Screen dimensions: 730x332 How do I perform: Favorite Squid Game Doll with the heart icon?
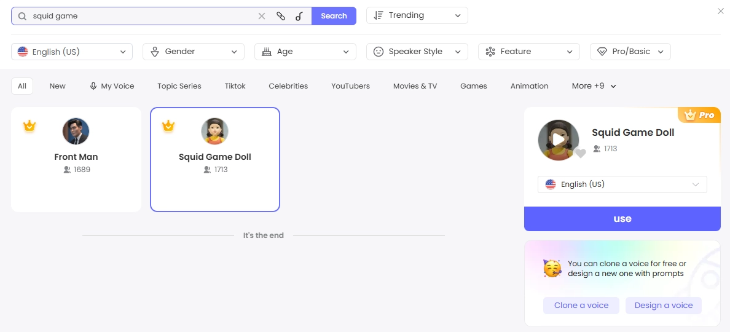[580, 154]
